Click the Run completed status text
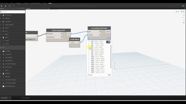The height and width of the screenshot is (104, 186). click(x=25, y=98)
